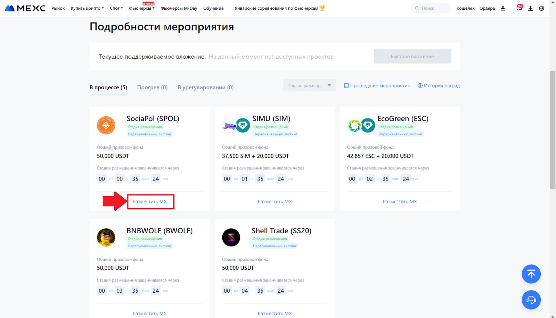Screen dimensions: 556x318
Task: Click the Shell Trade token logo
Action: [x=231, y=237]
